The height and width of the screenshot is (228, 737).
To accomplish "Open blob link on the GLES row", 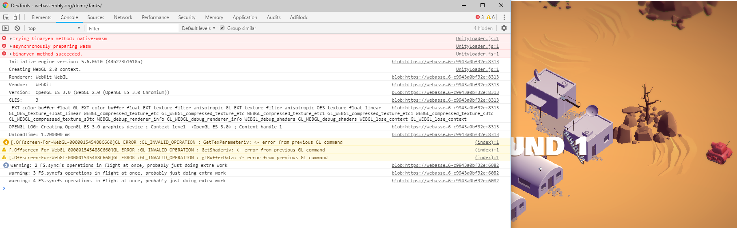I will 445,100.
